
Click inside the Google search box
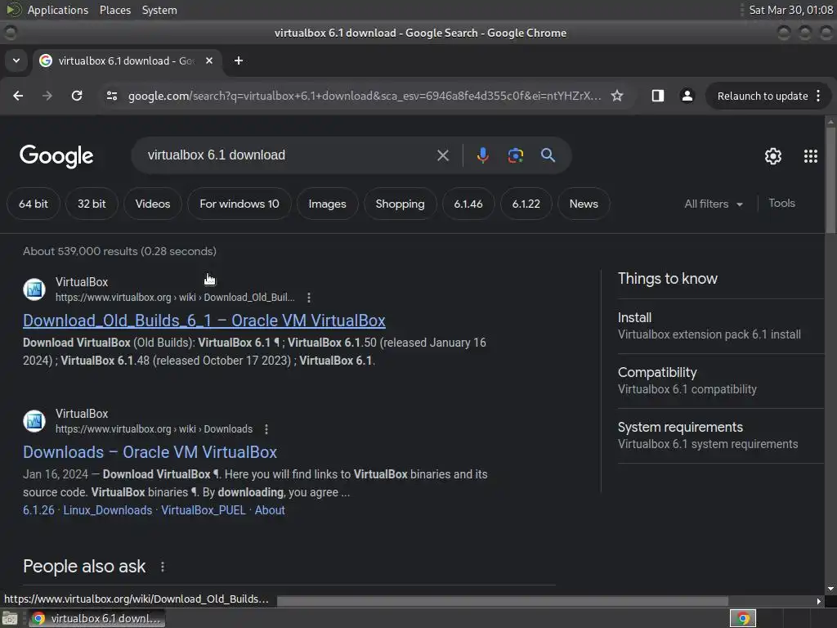pyautogui.click(x=289, y=155)
